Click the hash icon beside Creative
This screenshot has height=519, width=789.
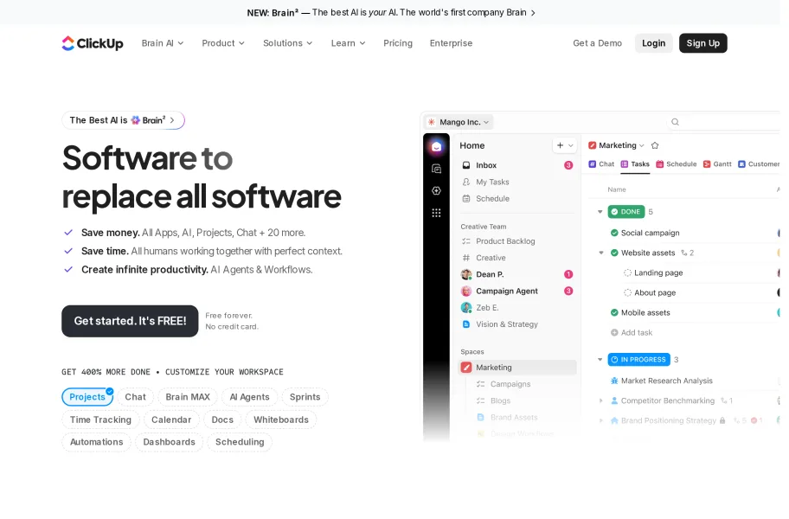click(x=466, y=258)
